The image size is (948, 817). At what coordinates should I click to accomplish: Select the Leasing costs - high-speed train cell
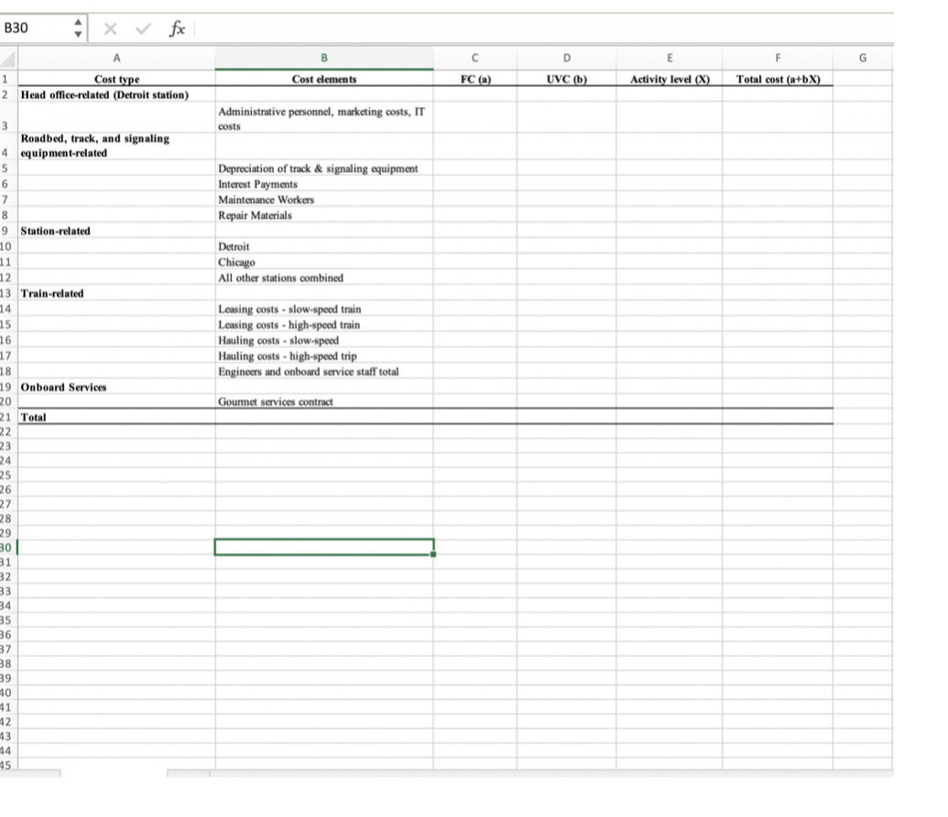[324, 324]
